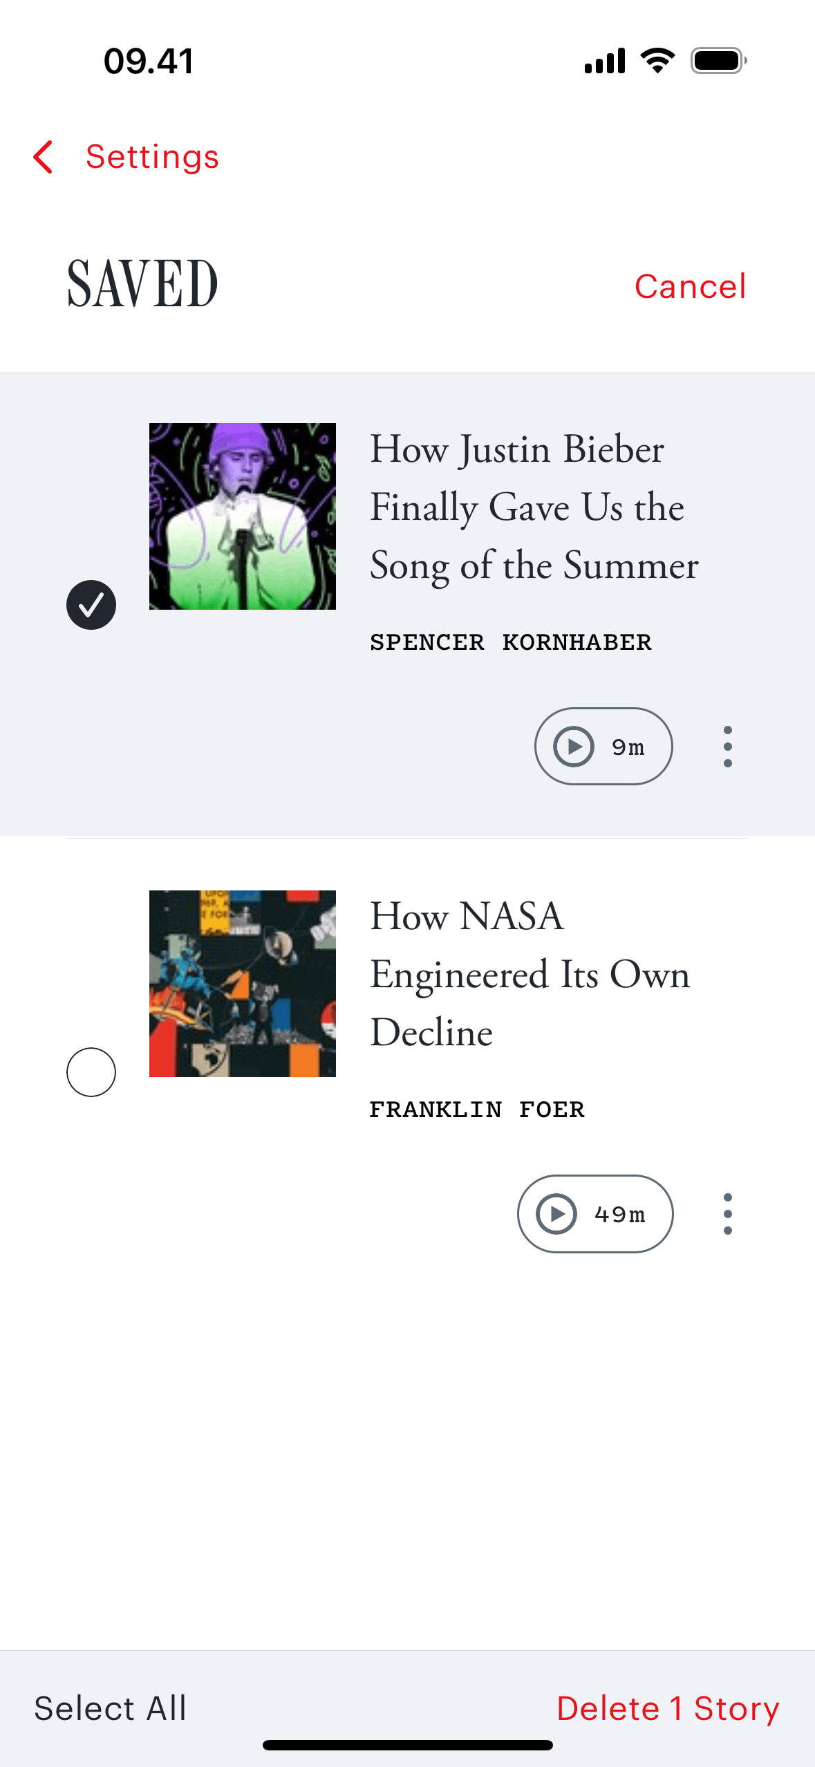This screenshot has height=1767, width=815.
Task: Tap the battery icon in status bar
Action: 718,61
